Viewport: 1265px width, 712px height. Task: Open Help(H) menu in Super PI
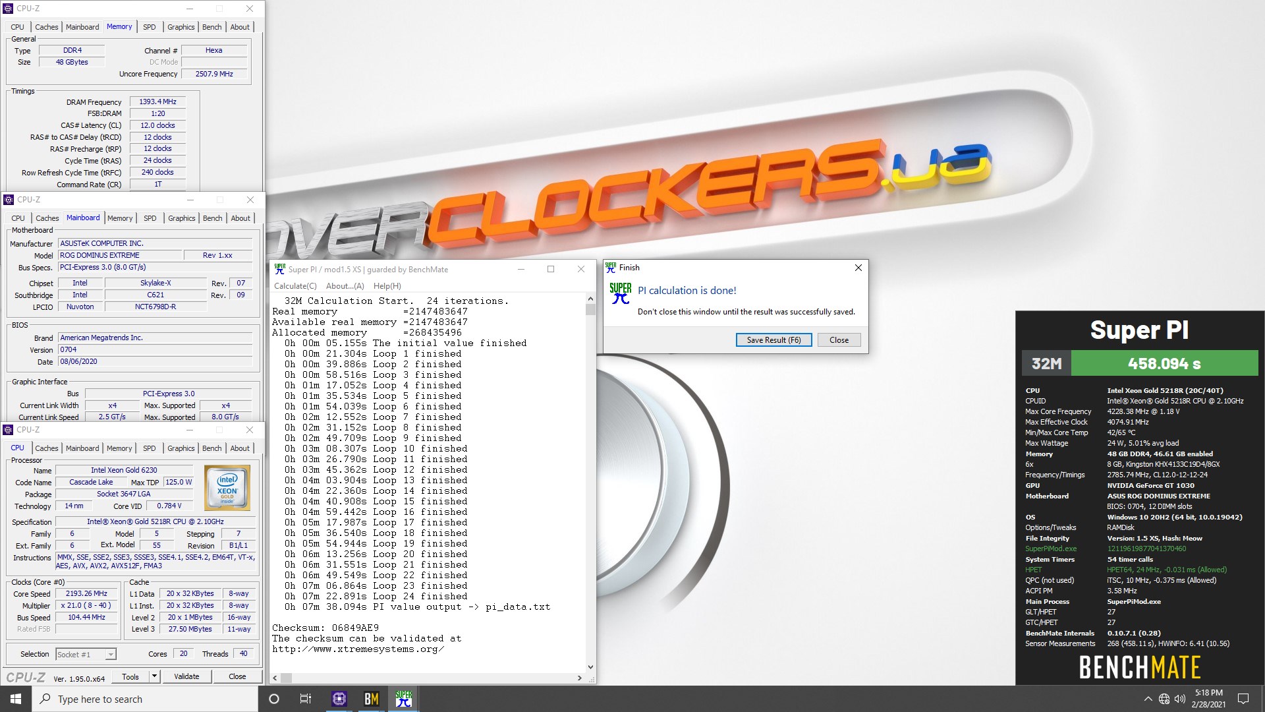point(387,286)
